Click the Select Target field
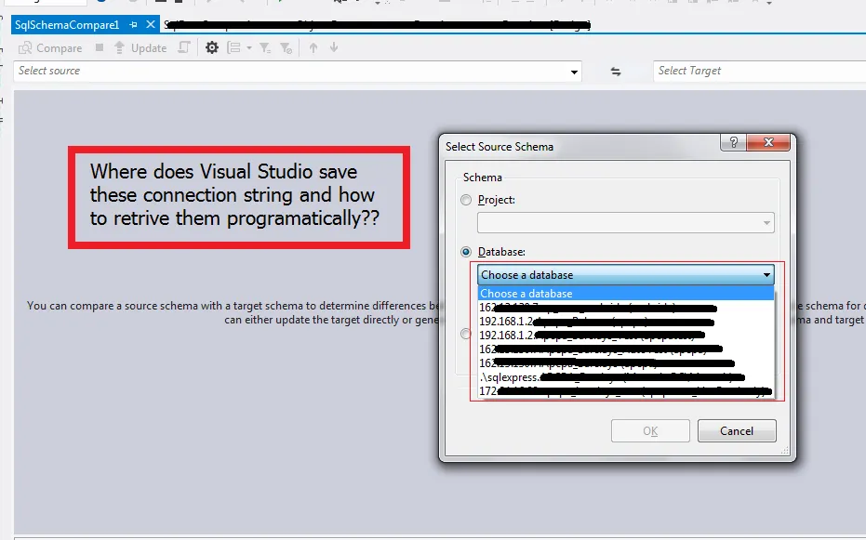Viewport: 866px width, 540px height. tap(759, 71)
